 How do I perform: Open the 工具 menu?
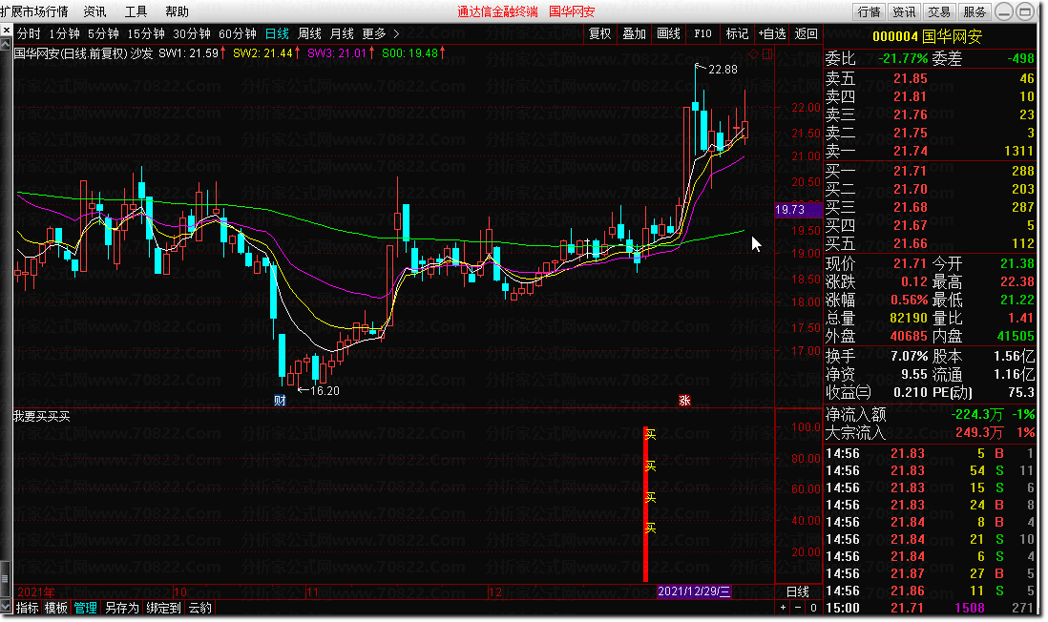(x=136, y=11)
